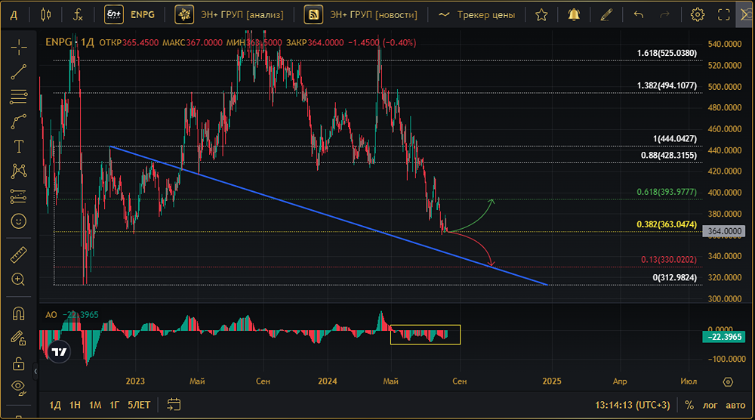Select the 1М time range
Screen dimensions: 755x420
(x=95, y=405)
